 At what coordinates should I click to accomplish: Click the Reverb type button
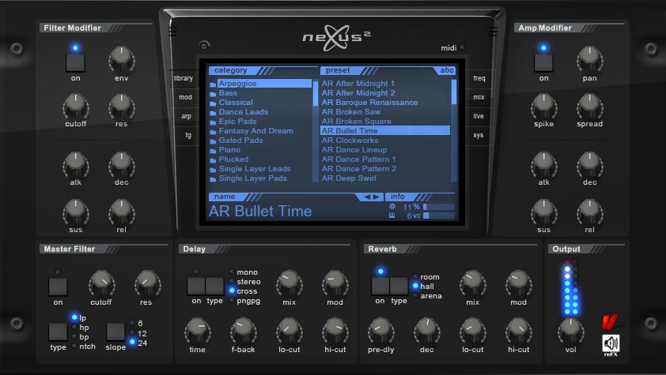399,286
